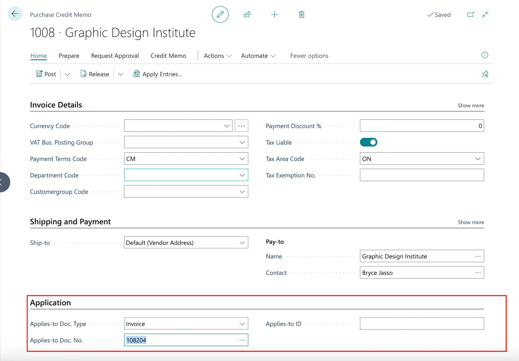Open the Currency Code dropdown

coord(227,126)
